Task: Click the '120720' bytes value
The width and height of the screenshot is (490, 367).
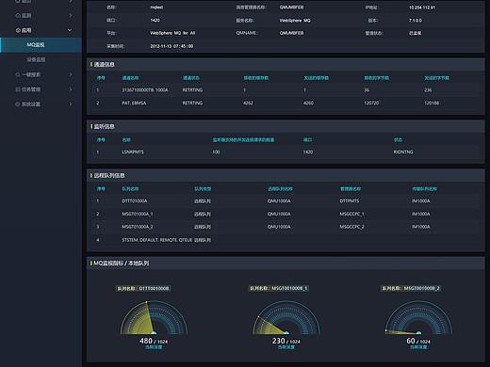Action: 371,103
